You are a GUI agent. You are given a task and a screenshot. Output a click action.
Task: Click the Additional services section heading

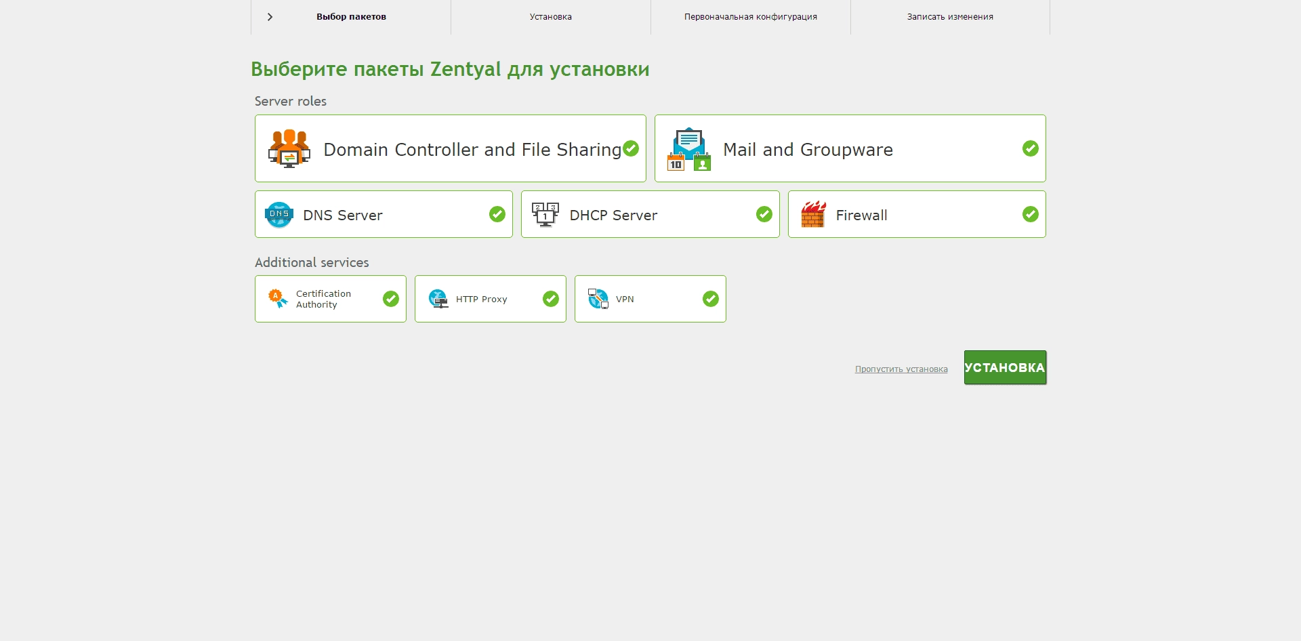coord(312,262)
